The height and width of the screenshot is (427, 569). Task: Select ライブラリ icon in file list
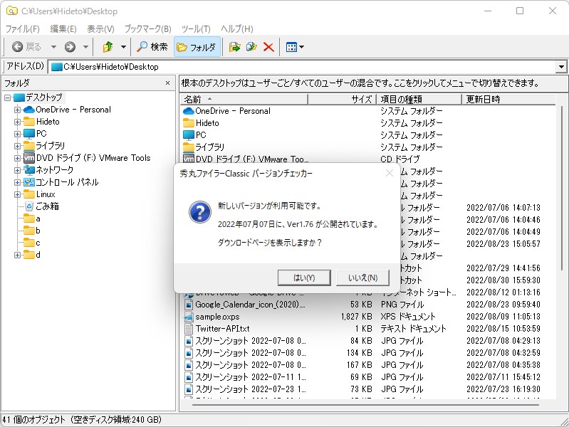188,147
